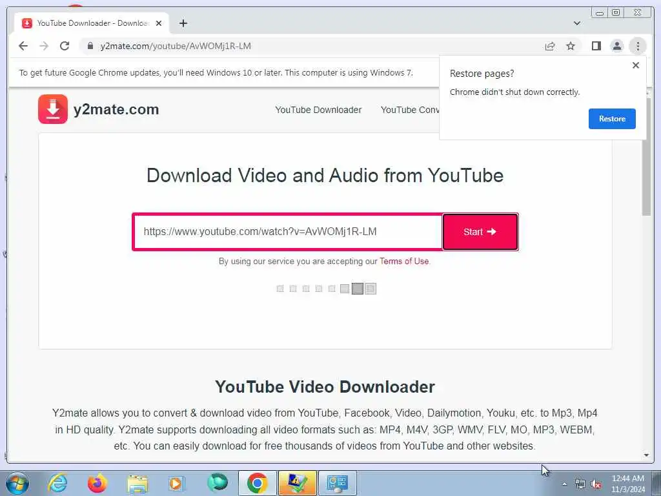Click in the address bar URL
This screenshot has width=661, height=496.
176,46
